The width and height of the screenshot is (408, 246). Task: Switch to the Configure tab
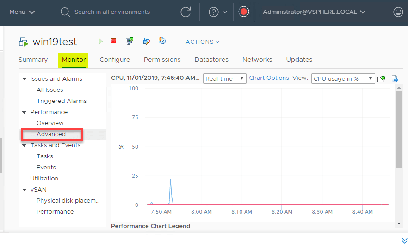[115, 60]
